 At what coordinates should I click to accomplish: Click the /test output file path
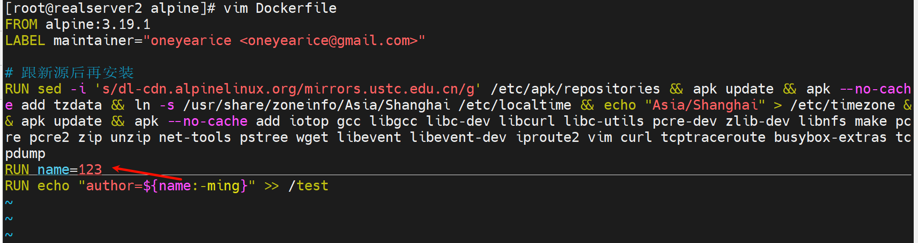[308, 186]
